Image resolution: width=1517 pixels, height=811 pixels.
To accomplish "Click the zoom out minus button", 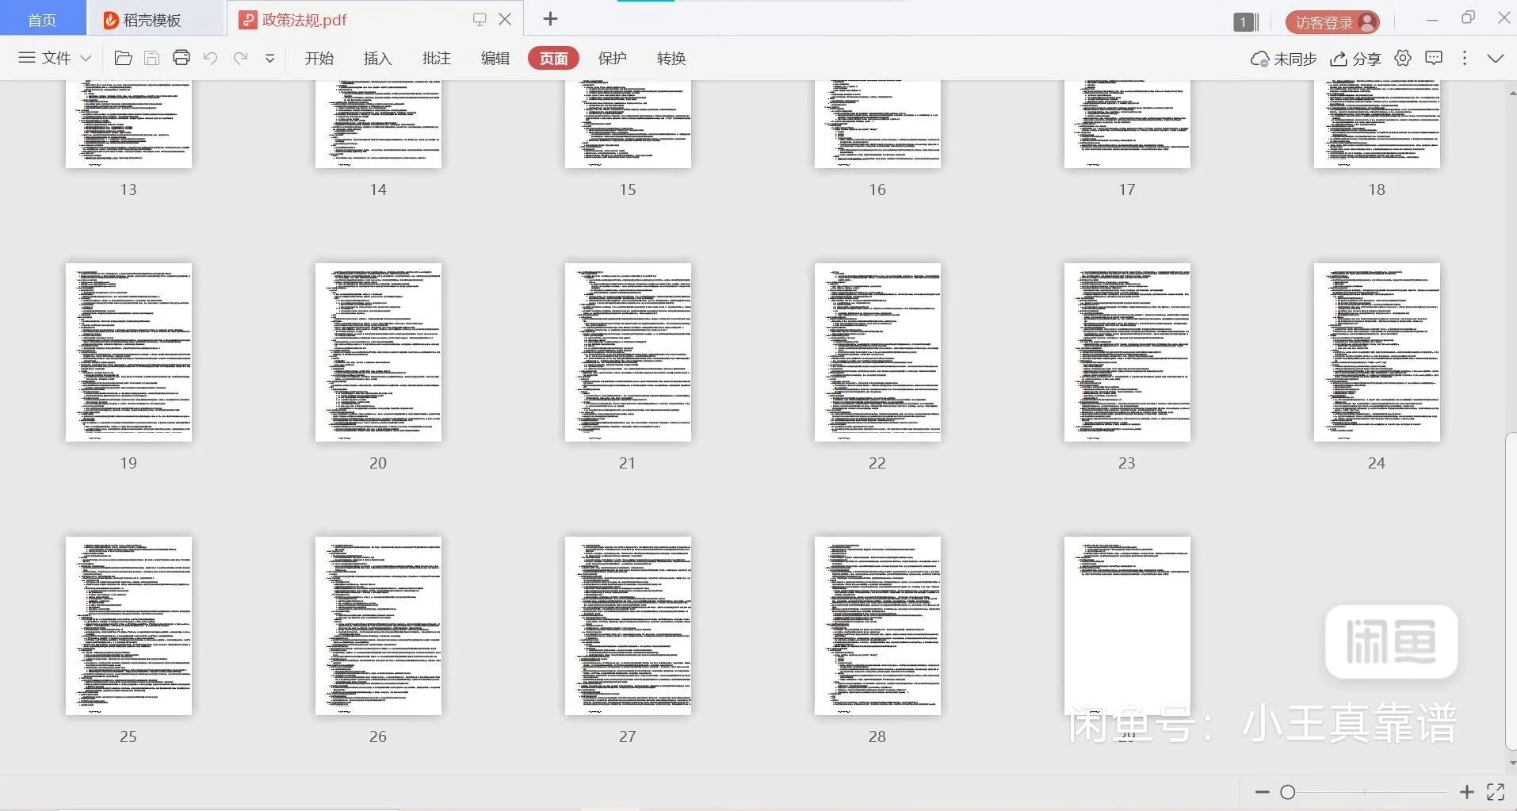I will pos(1263,792).
